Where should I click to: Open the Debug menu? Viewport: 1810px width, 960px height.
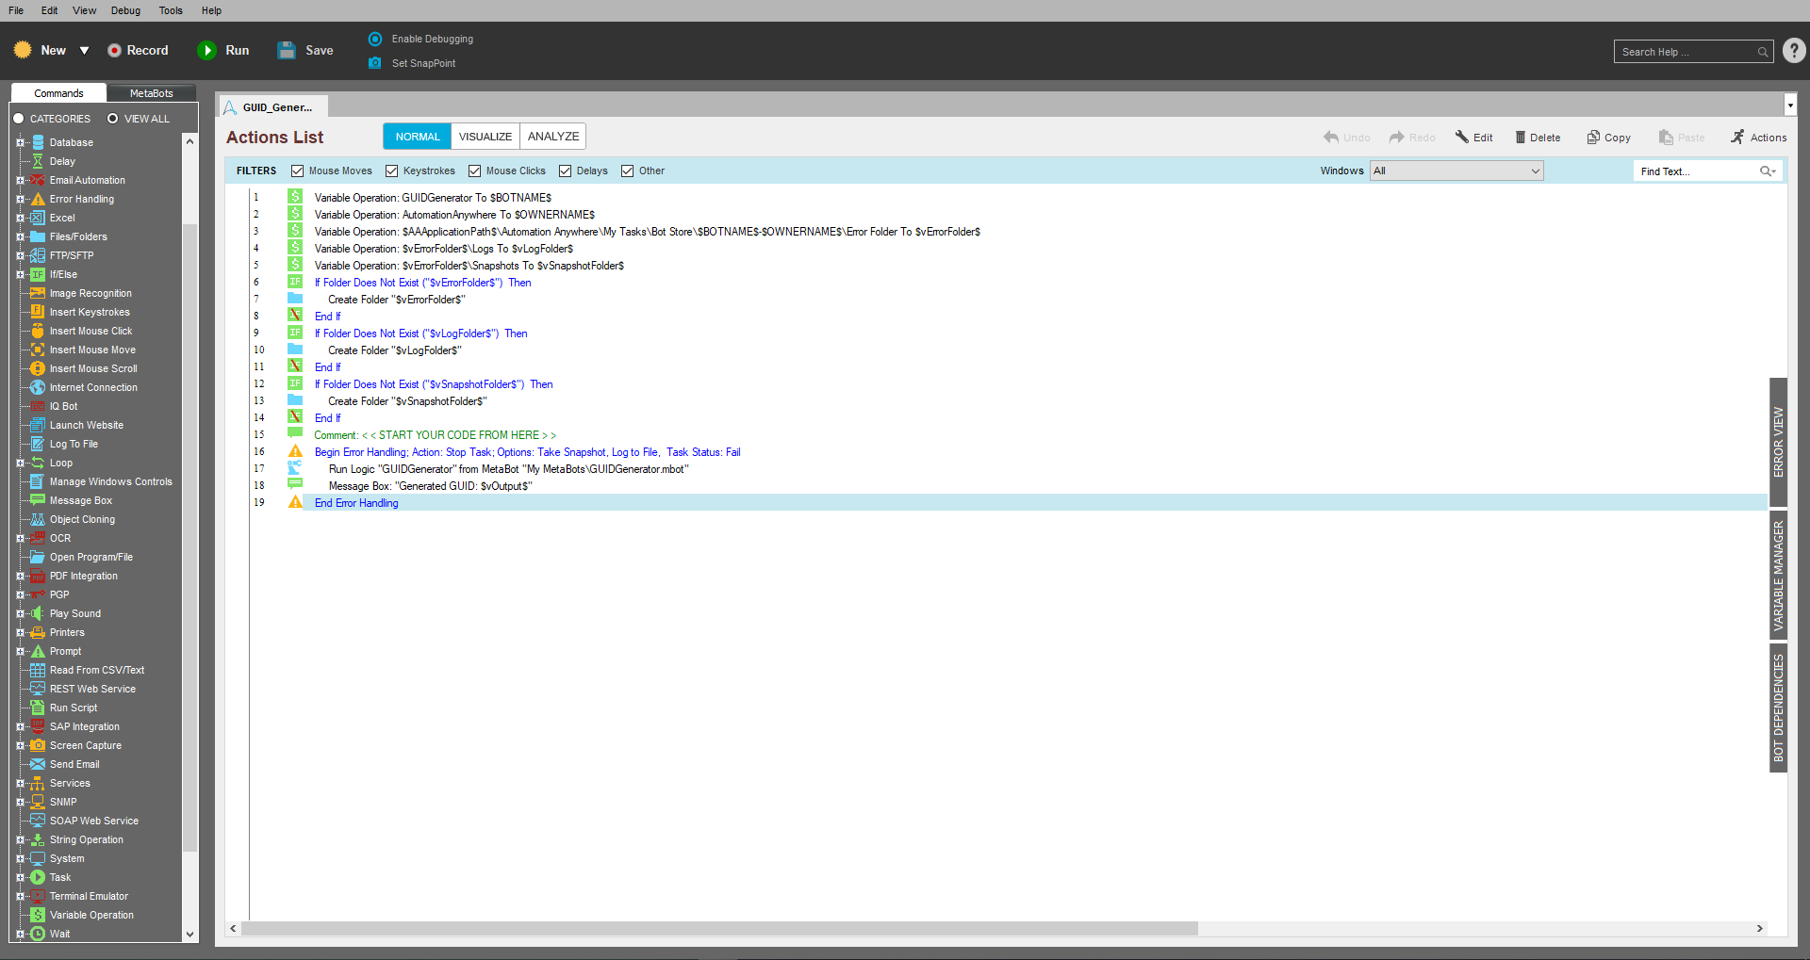tap(125, 10)
